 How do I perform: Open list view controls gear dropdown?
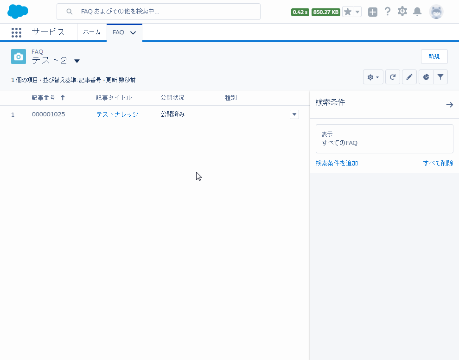[x=373, y=77]
